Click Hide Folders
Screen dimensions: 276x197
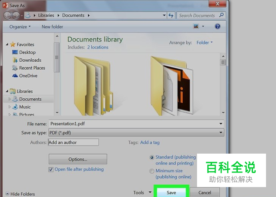click(x=22, y=194)
